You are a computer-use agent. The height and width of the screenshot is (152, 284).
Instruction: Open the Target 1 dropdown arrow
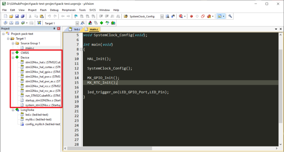pos(77,23)
